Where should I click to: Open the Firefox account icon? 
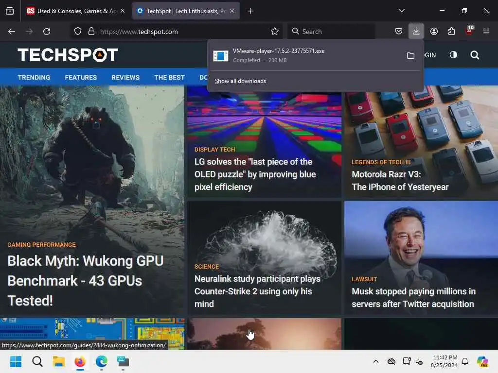(x=434, y=31)
